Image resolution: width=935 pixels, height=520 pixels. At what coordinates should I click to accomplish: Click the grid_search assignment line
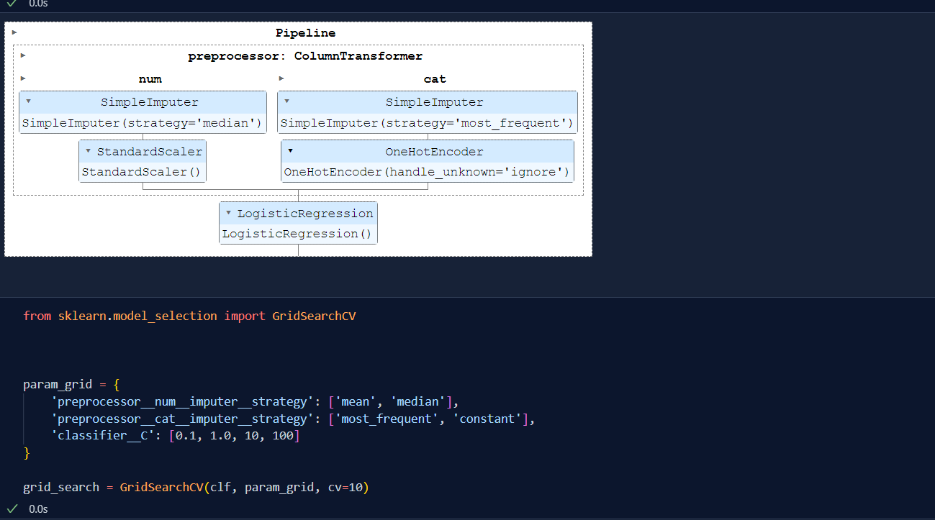(x=196, y=487)
